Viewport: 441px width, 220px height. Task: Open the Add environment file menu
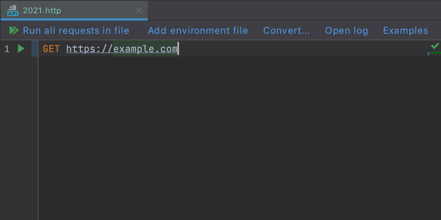[198, 30]
